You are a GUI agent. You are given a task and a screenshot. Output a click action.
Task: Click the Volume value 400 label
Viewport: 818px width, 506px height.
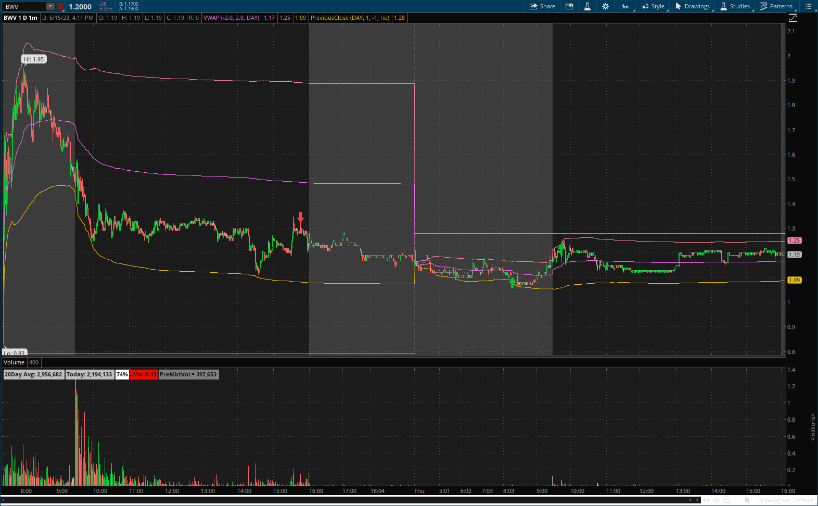tap(34, 362)
